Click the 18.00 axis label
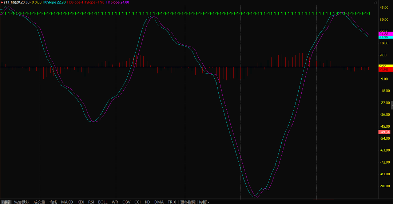 [384, 43]
